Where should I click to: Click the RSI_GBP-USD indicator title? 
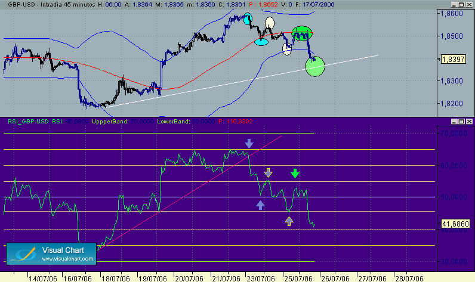click(28, 122)
